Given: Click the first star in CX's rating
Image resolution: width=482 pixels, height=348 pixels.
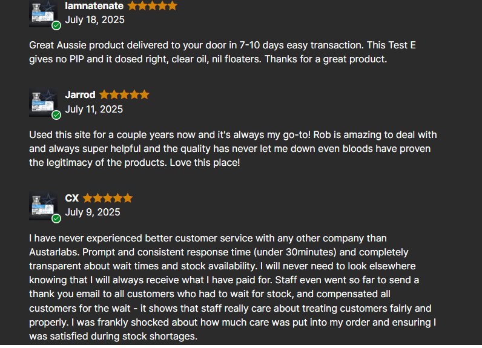Looking at the screenshot, I should 88,198.
